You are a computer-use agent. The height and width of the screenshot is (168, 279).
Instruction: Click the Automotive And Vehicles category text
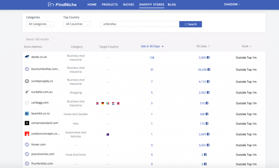76,134
